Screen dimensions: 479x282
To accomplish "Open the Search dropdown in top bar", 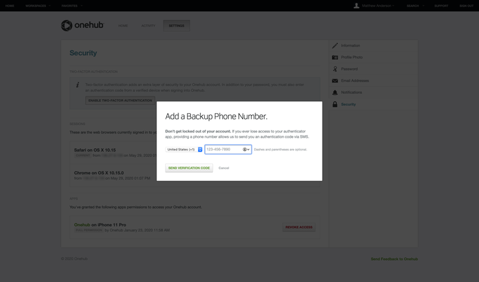I will (415, 5).
